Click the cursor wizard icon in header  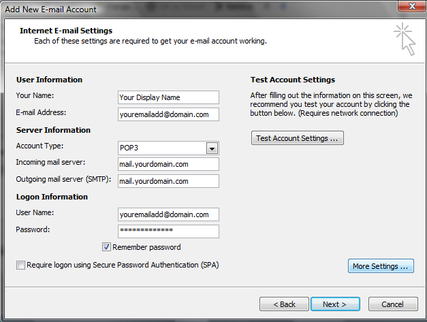(x=405, y=39)
